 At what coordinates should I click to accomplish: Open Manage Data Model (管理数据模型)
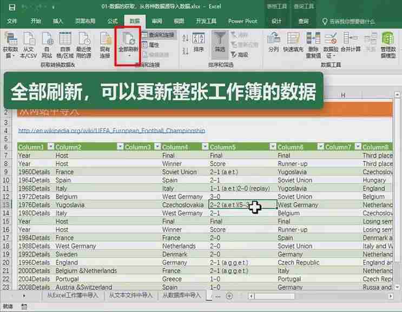388,45
